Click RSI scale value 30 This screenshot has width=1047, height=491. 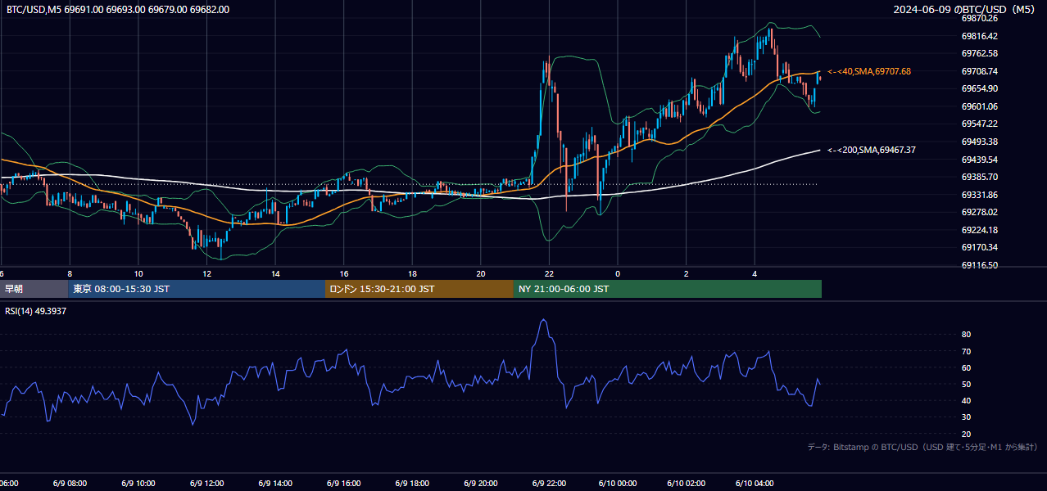tap(966, 417)
